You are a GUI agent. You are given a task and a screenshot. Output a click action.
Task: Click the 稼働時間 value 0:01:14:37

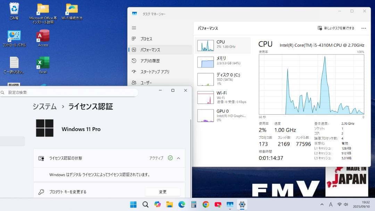(271, 158)
